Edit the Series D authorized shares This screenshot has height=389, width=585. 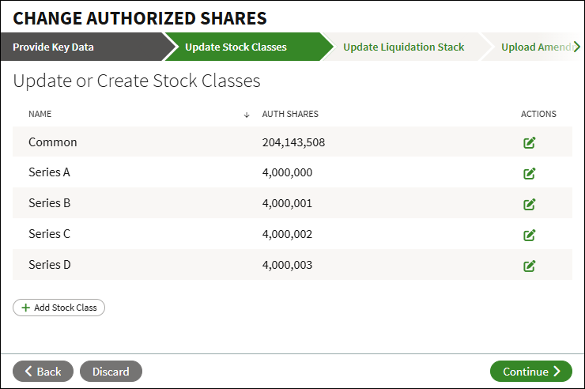(x=529, y=266)
